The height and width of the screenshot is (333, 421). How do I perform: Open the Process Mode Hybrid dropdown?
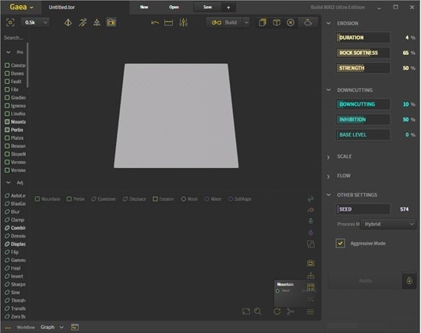point(388,224)
